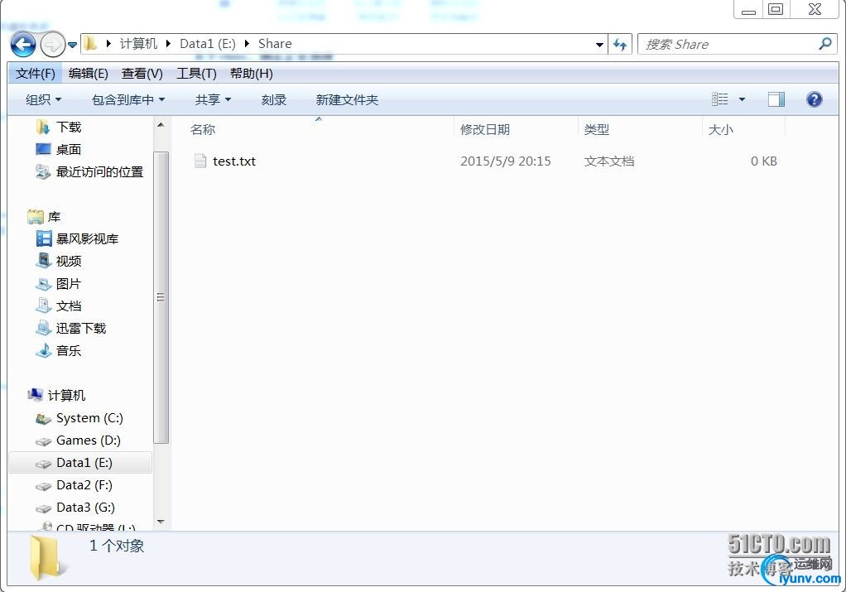Open the 组织 dropdown
This screenshot has width=846, height=592.
(43, 100)
